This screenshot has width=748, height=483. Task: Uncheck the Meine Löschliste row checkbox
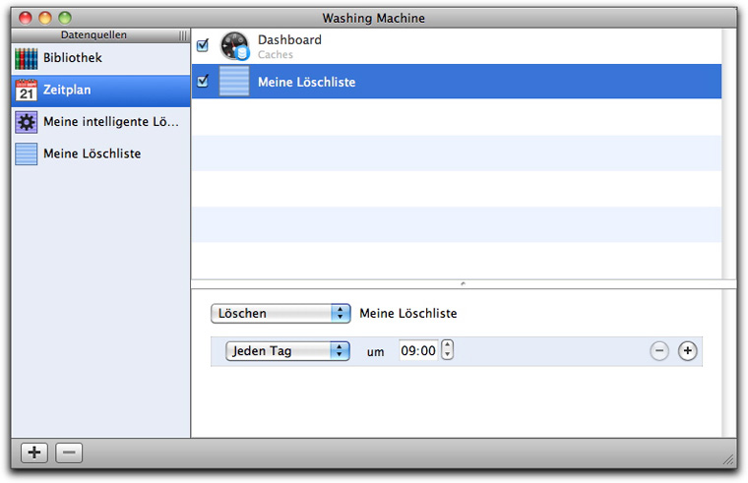(x=203, y=81)
